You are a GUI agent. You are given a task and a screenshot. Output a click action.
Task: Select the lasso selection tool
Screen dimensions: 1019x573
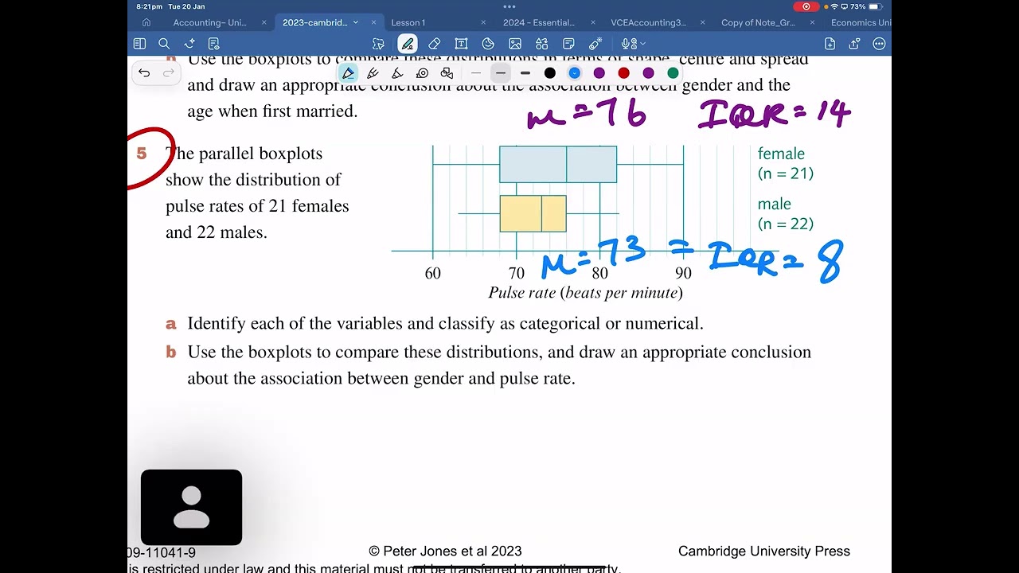[378, 44]
